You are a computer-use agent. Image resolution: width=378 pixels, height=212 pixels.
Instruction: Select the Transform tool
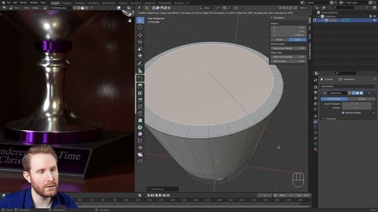pos(140,55)
